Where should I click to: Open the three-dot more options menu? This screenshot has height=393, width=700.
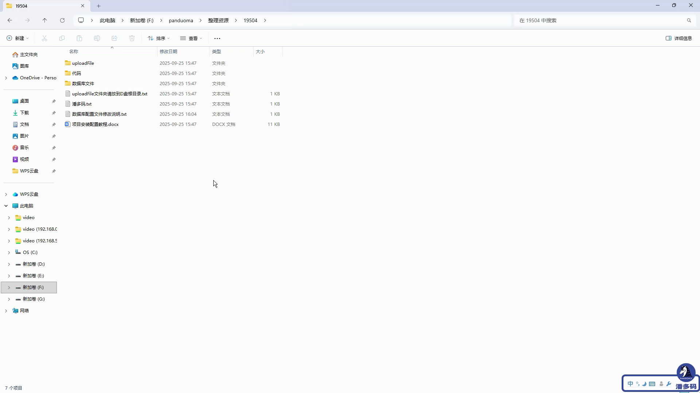(x=217, y=38)
